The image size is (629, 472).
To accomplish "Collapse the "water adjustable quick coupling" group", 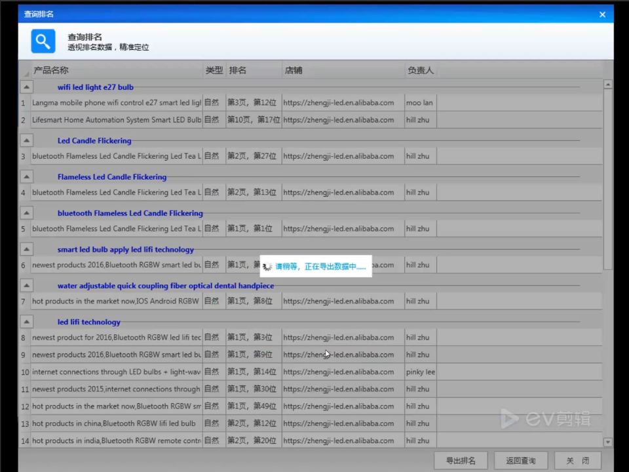I will 26,285.
